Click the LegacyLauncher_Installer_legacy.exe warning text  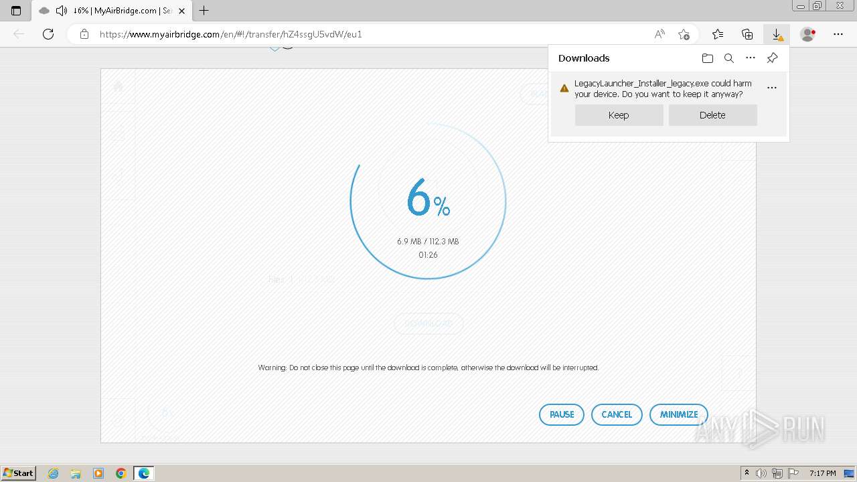663,89
